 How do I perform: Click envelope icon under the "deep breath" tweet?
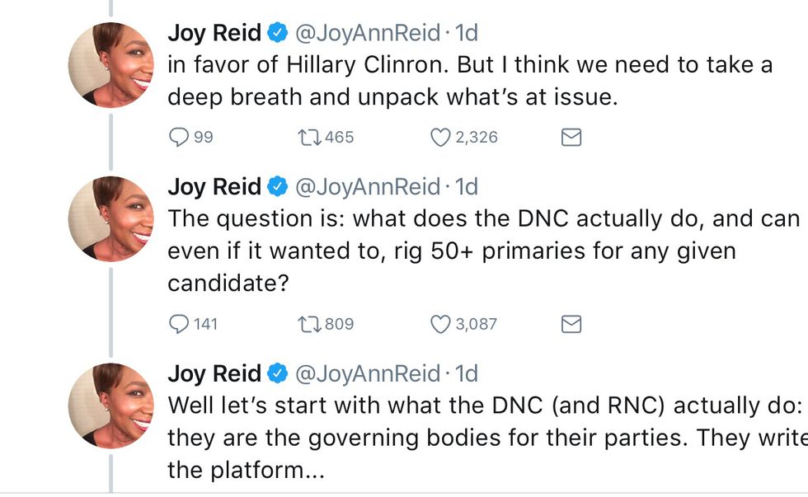[x=571, y=138]
